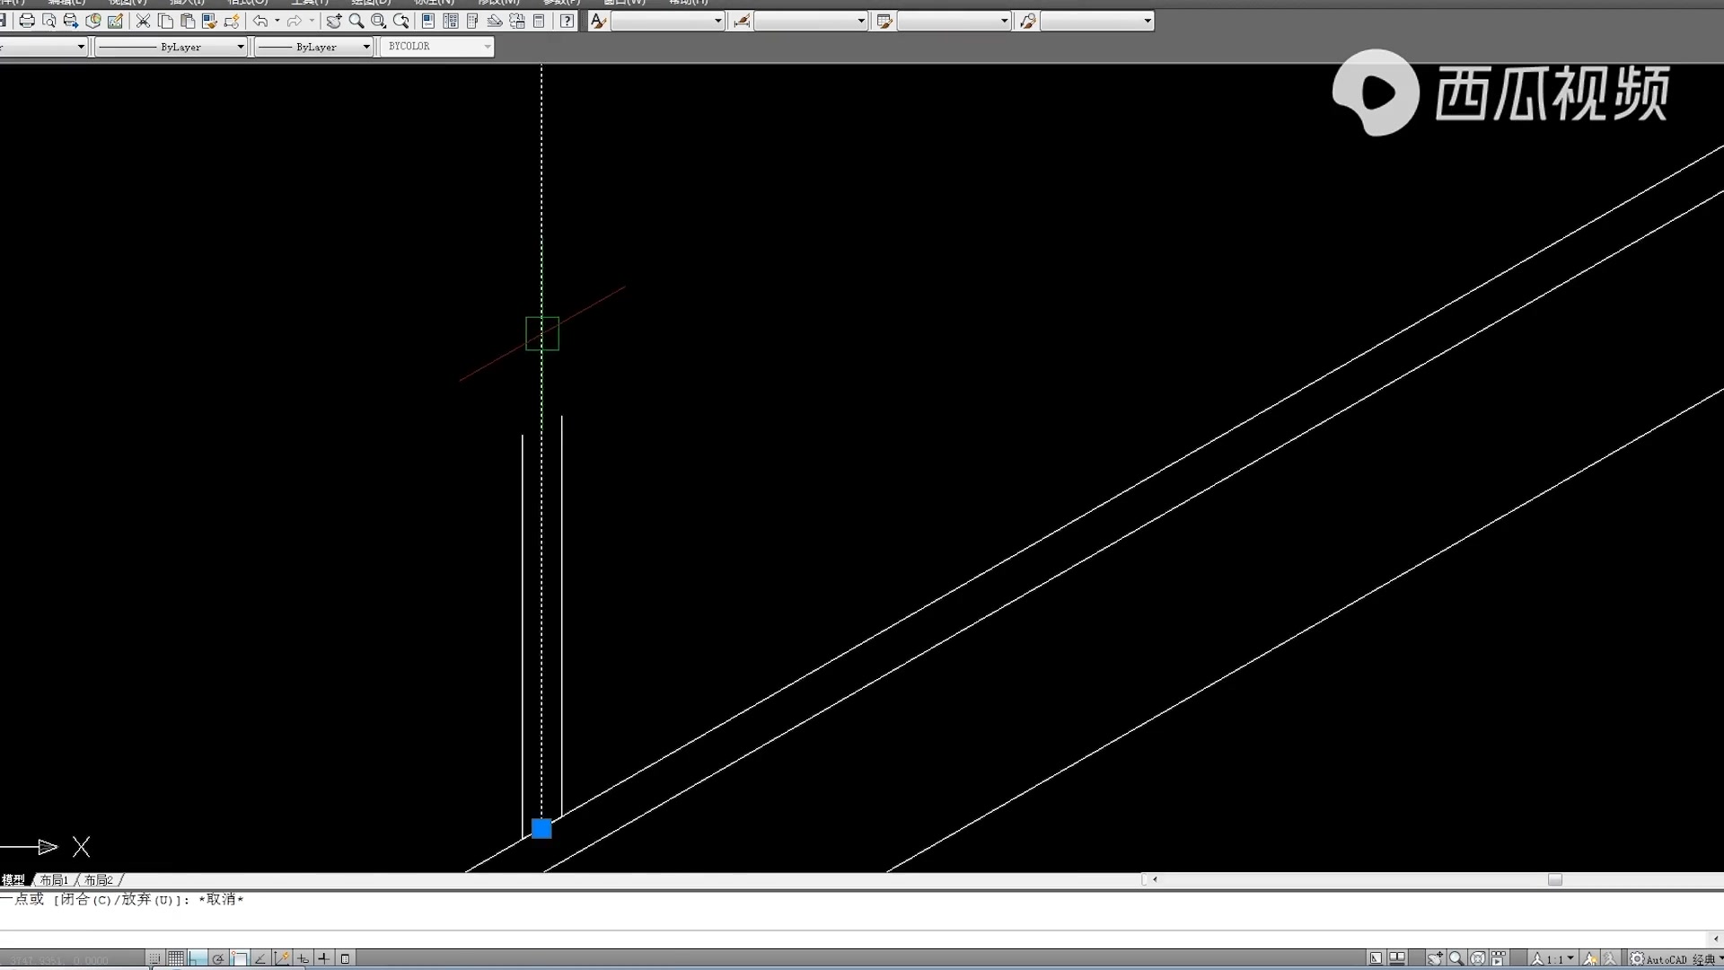Click the Zoom Window icon
1724x970 pixels.
[379, 21]
